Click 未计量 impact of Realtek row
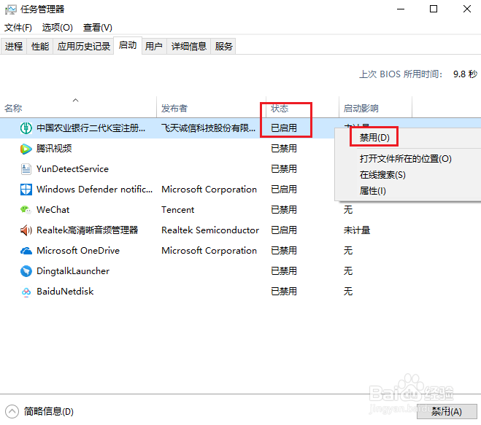 pos(357,230)
